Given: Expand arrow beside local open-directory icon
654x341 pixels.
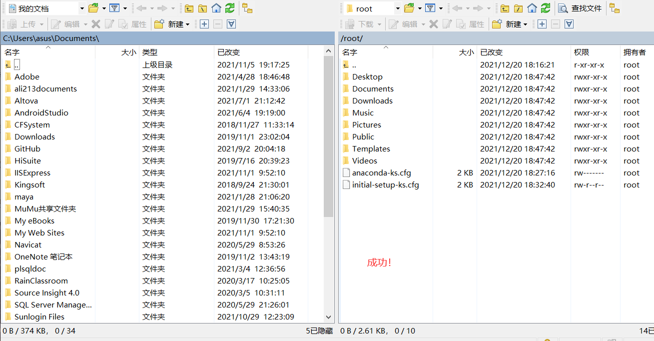Looking at the screenshot, I should coord(104,8).
